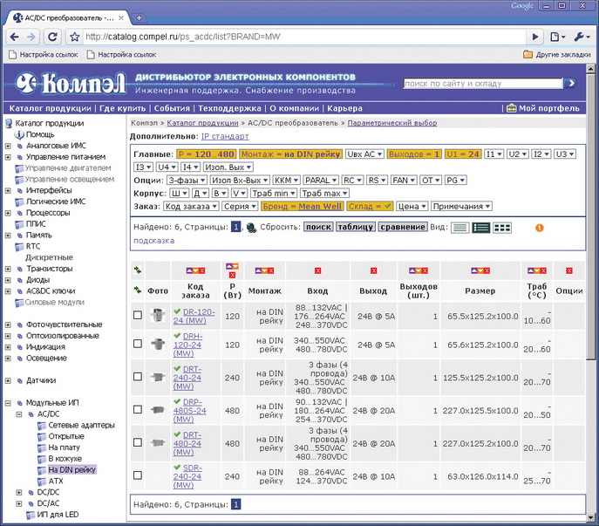Switch to the plain list view icon

[460, 228]
